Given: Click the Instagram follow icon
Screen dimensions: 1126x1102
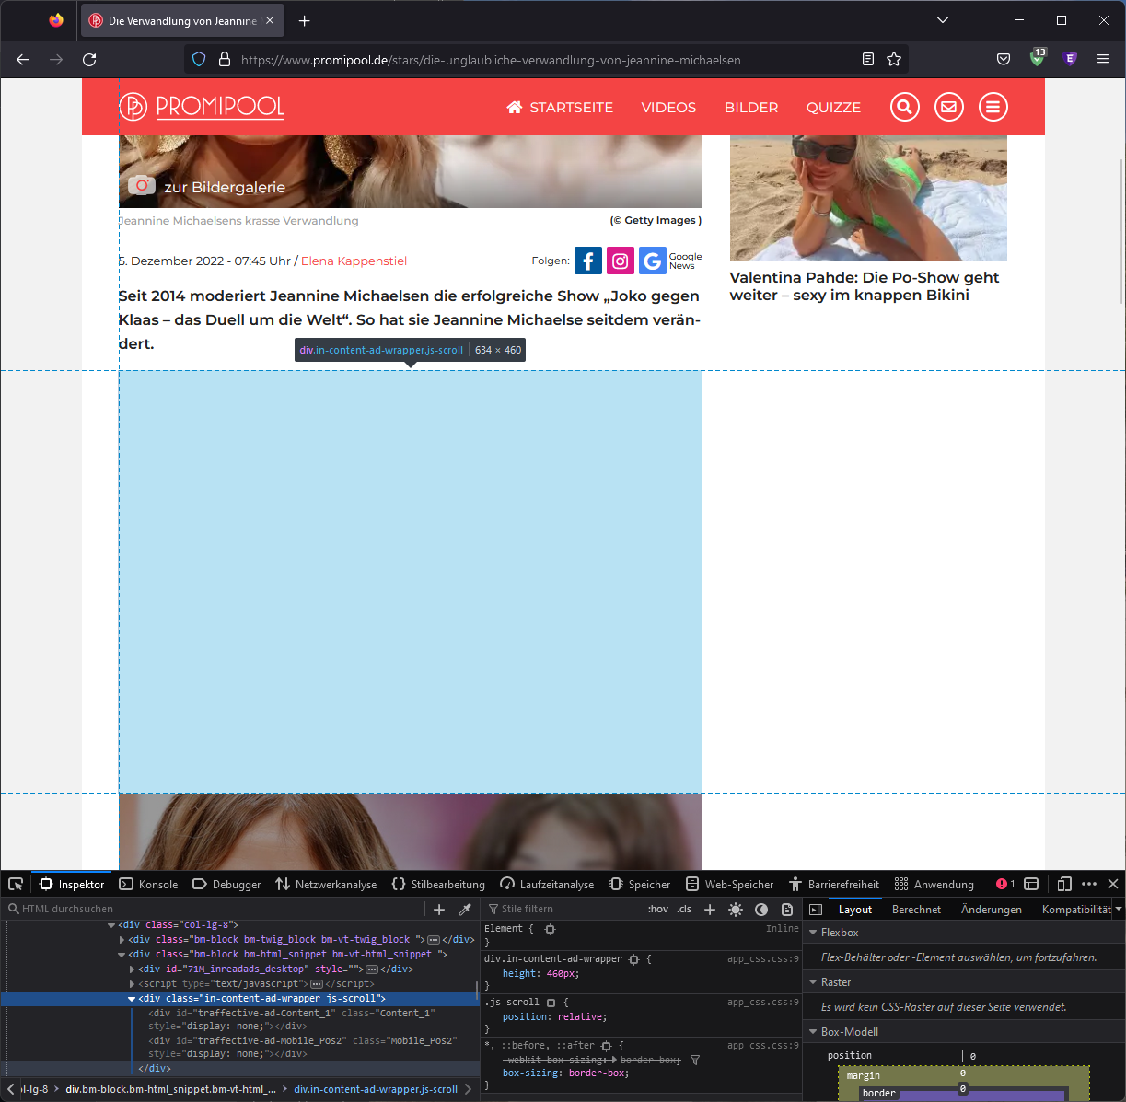Looking at the screenshot, I should click(x=620, y=261).
